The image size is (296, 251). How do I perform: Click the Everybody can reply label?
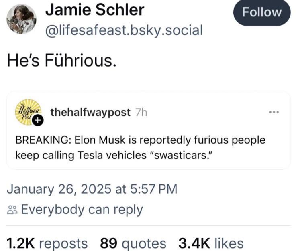tap(82, 210)
